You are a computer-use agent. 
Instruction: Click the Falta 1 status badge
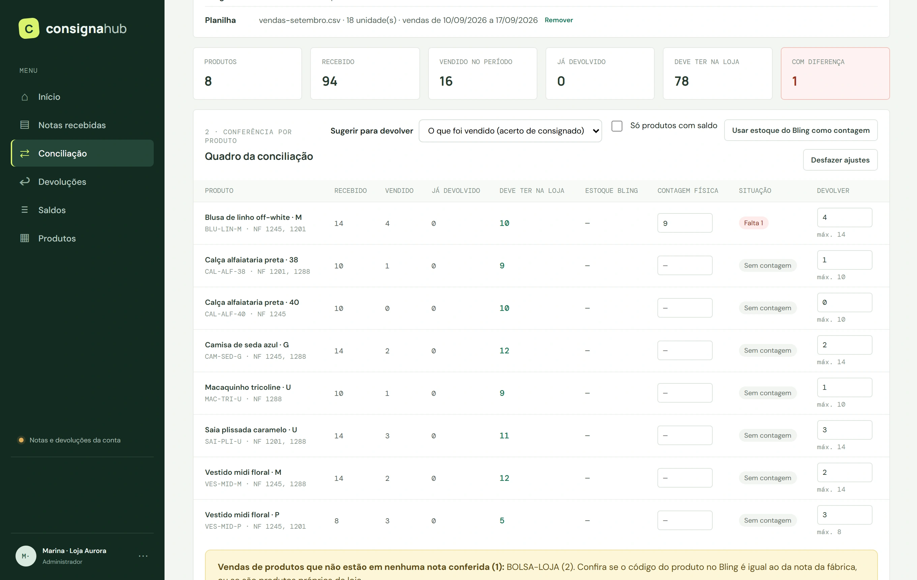point(753,223)
